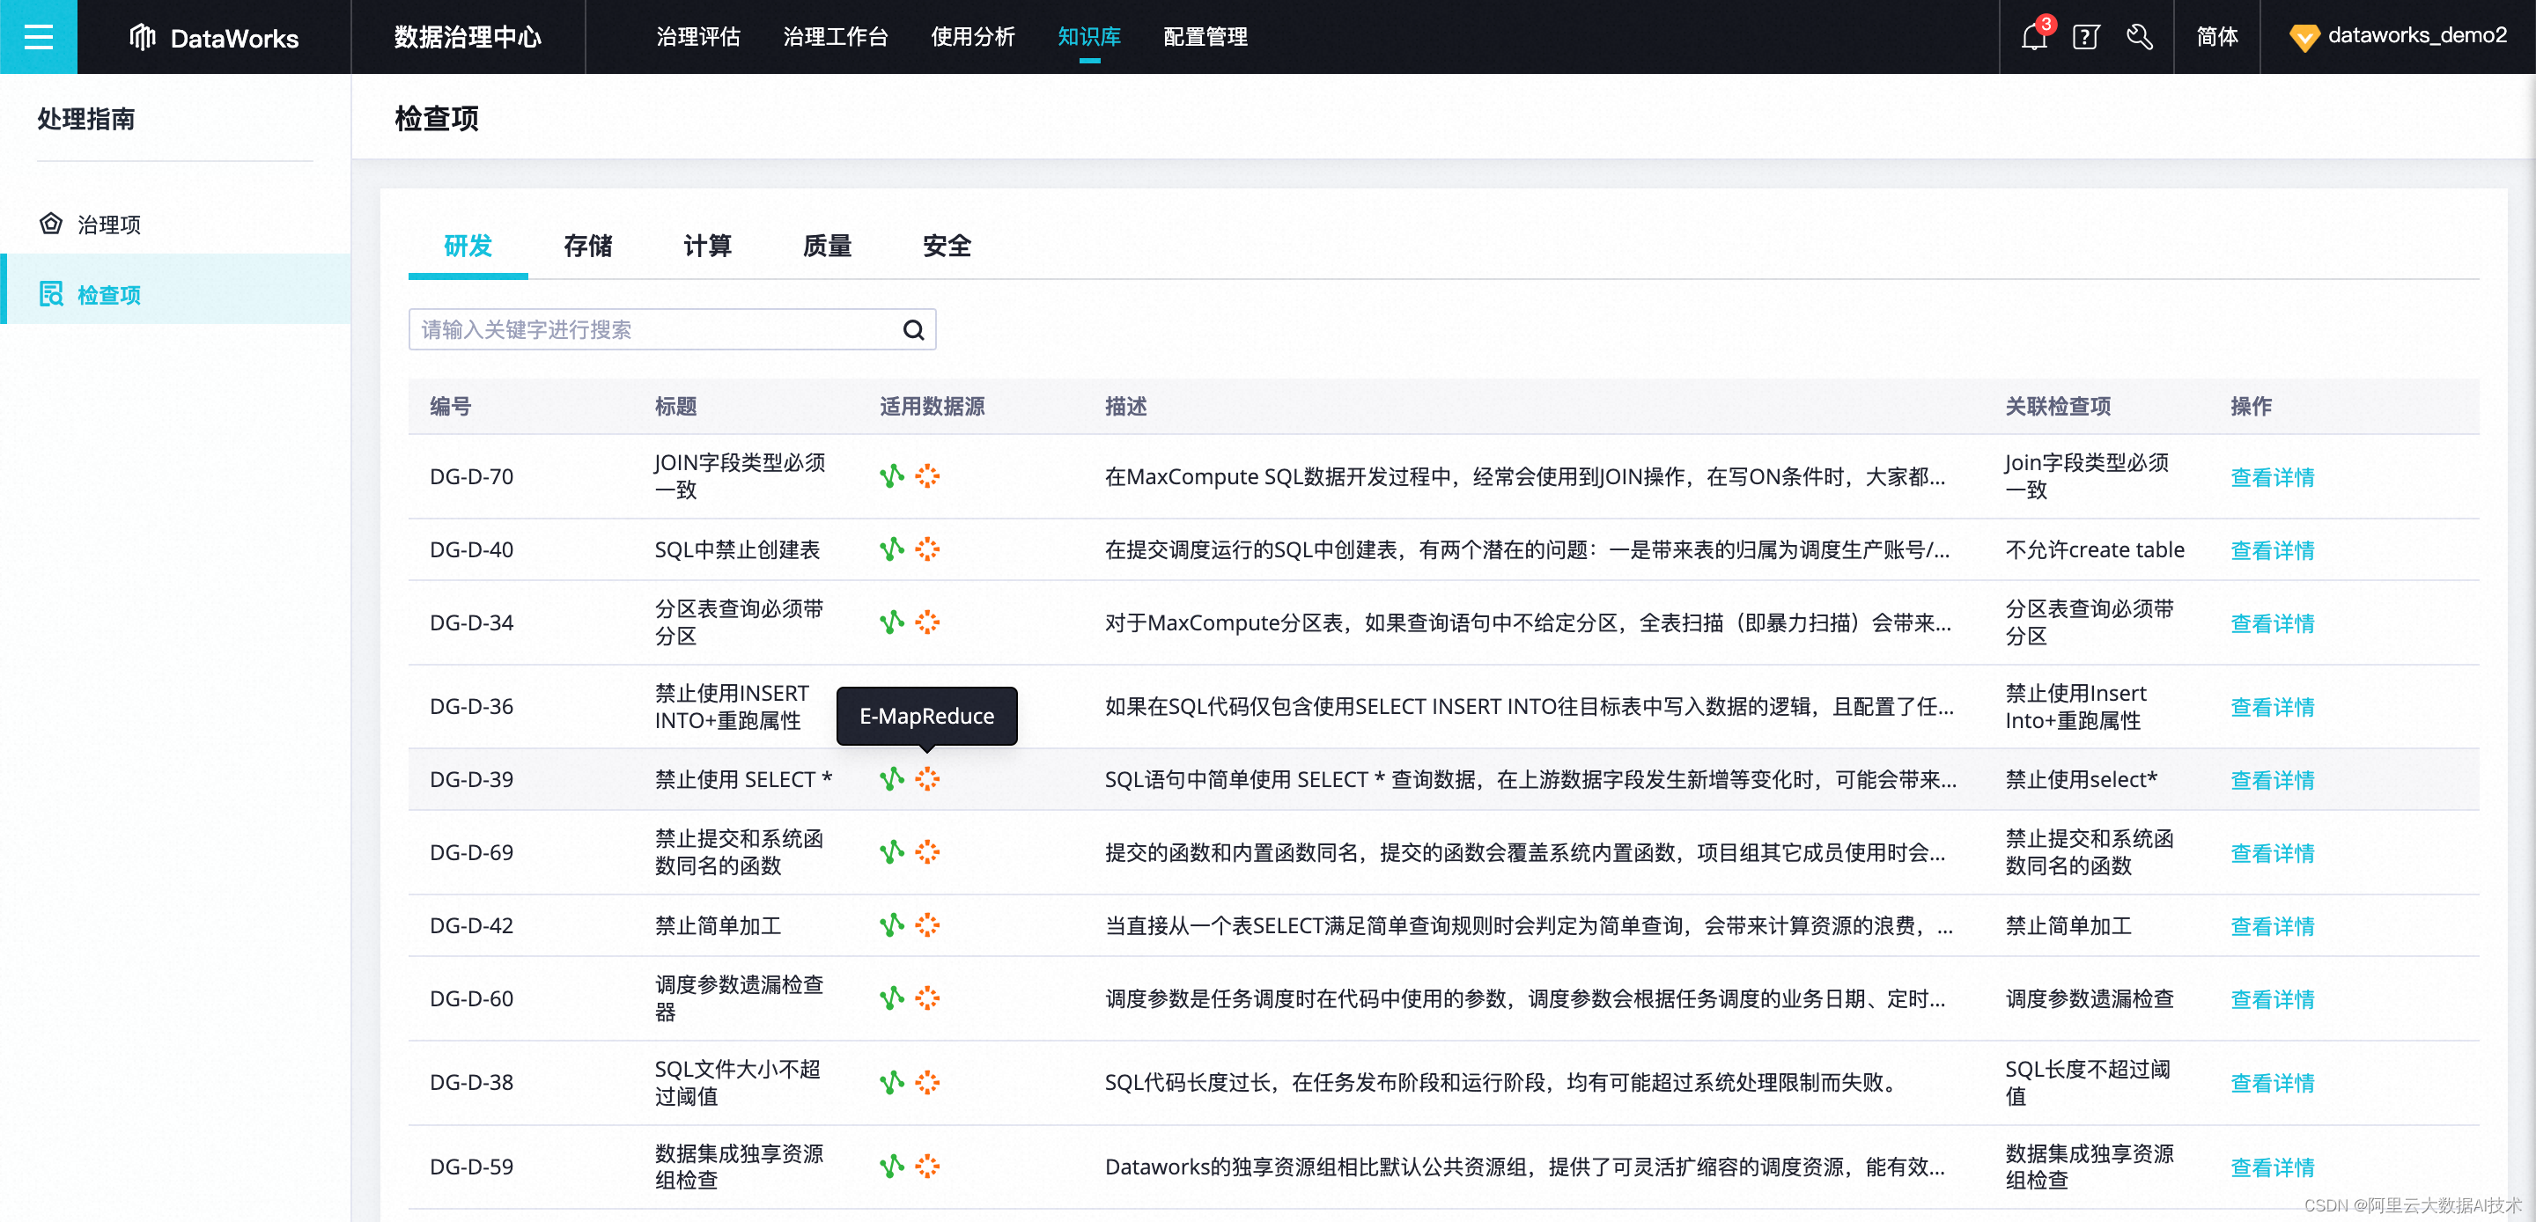
Task: Click the search magnifier icon
Action: pyautogui.click(x=912, y=330)
